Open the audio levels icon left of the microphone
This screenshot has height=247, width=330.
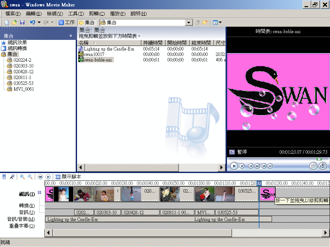(x=4, y=177)
